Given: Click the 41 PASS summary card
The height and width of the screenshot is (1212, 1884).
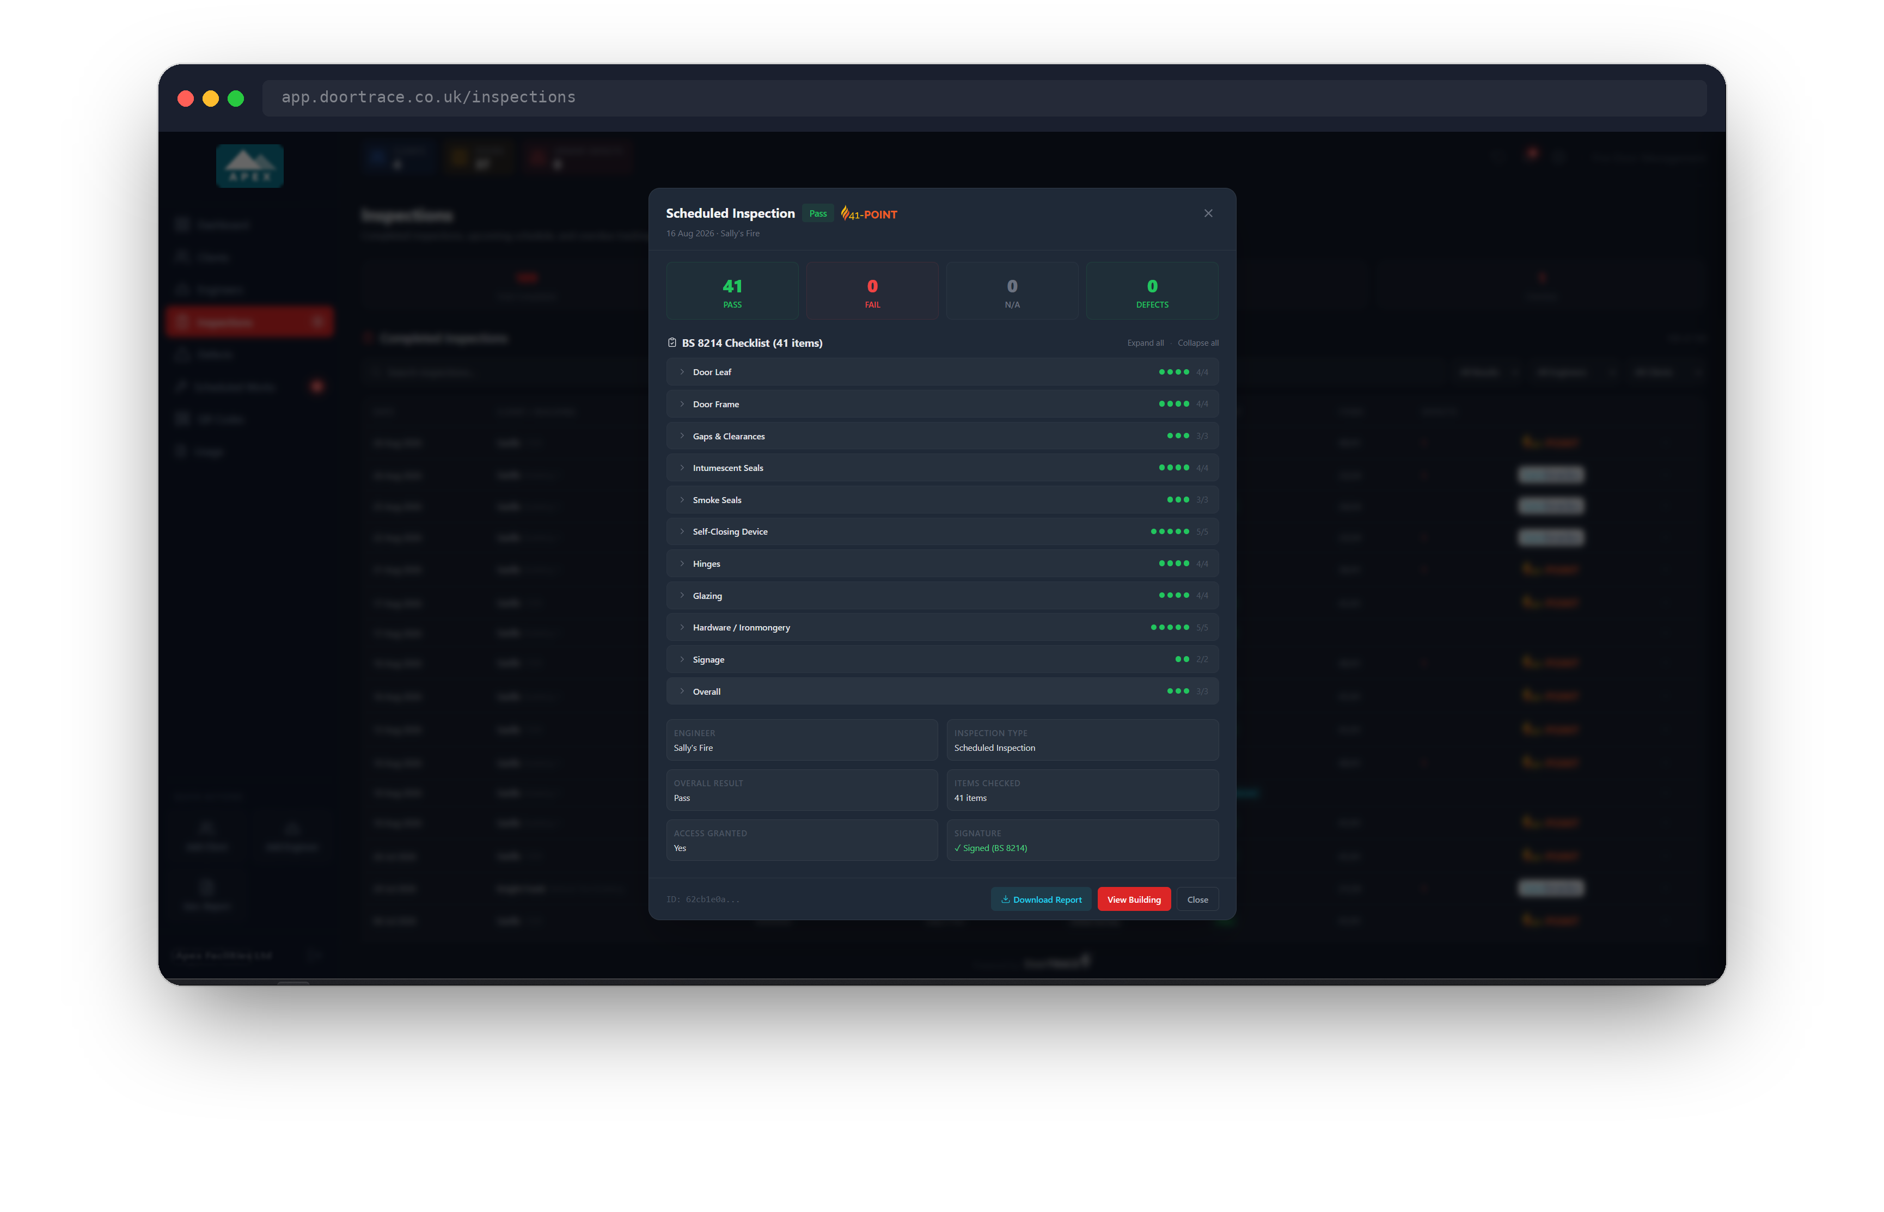Looking at the screenshot, I should point(732,291).
